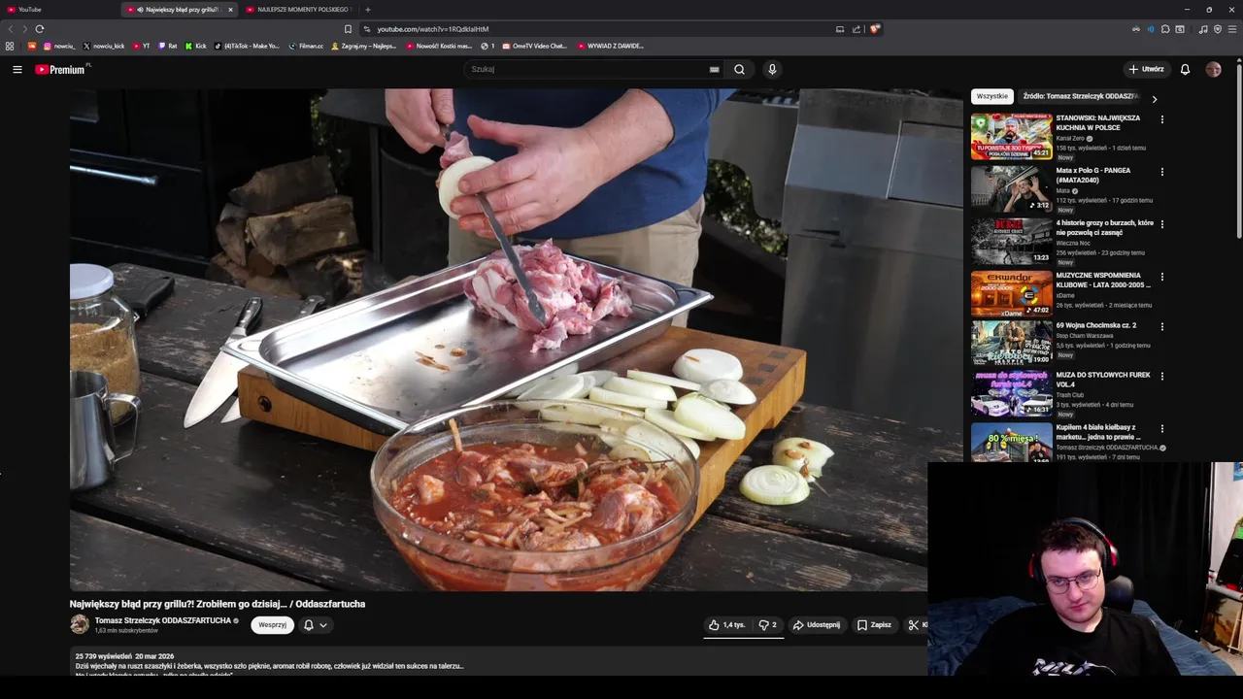Open STANOWSKI: NAJWIĘKSZA KUCHNIA W POLSCE title
Viewport: 1243px width, 699px height.
click(1098, 122)
